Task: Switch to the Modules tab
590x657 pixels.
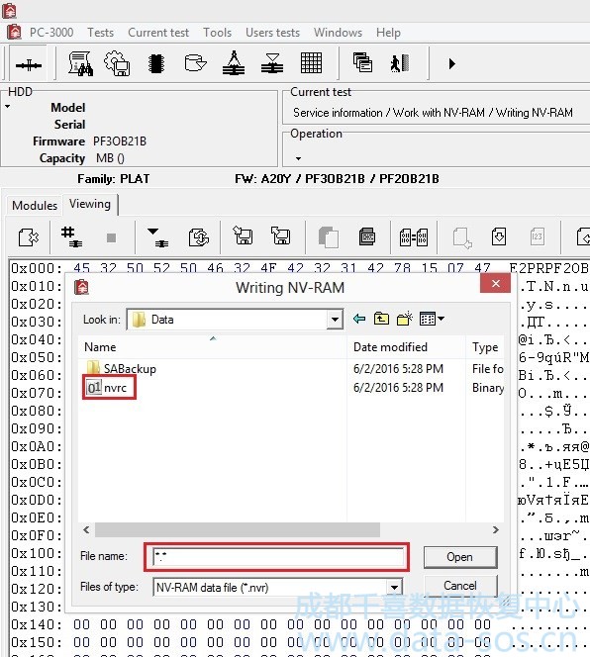Action: click(35, 206)
